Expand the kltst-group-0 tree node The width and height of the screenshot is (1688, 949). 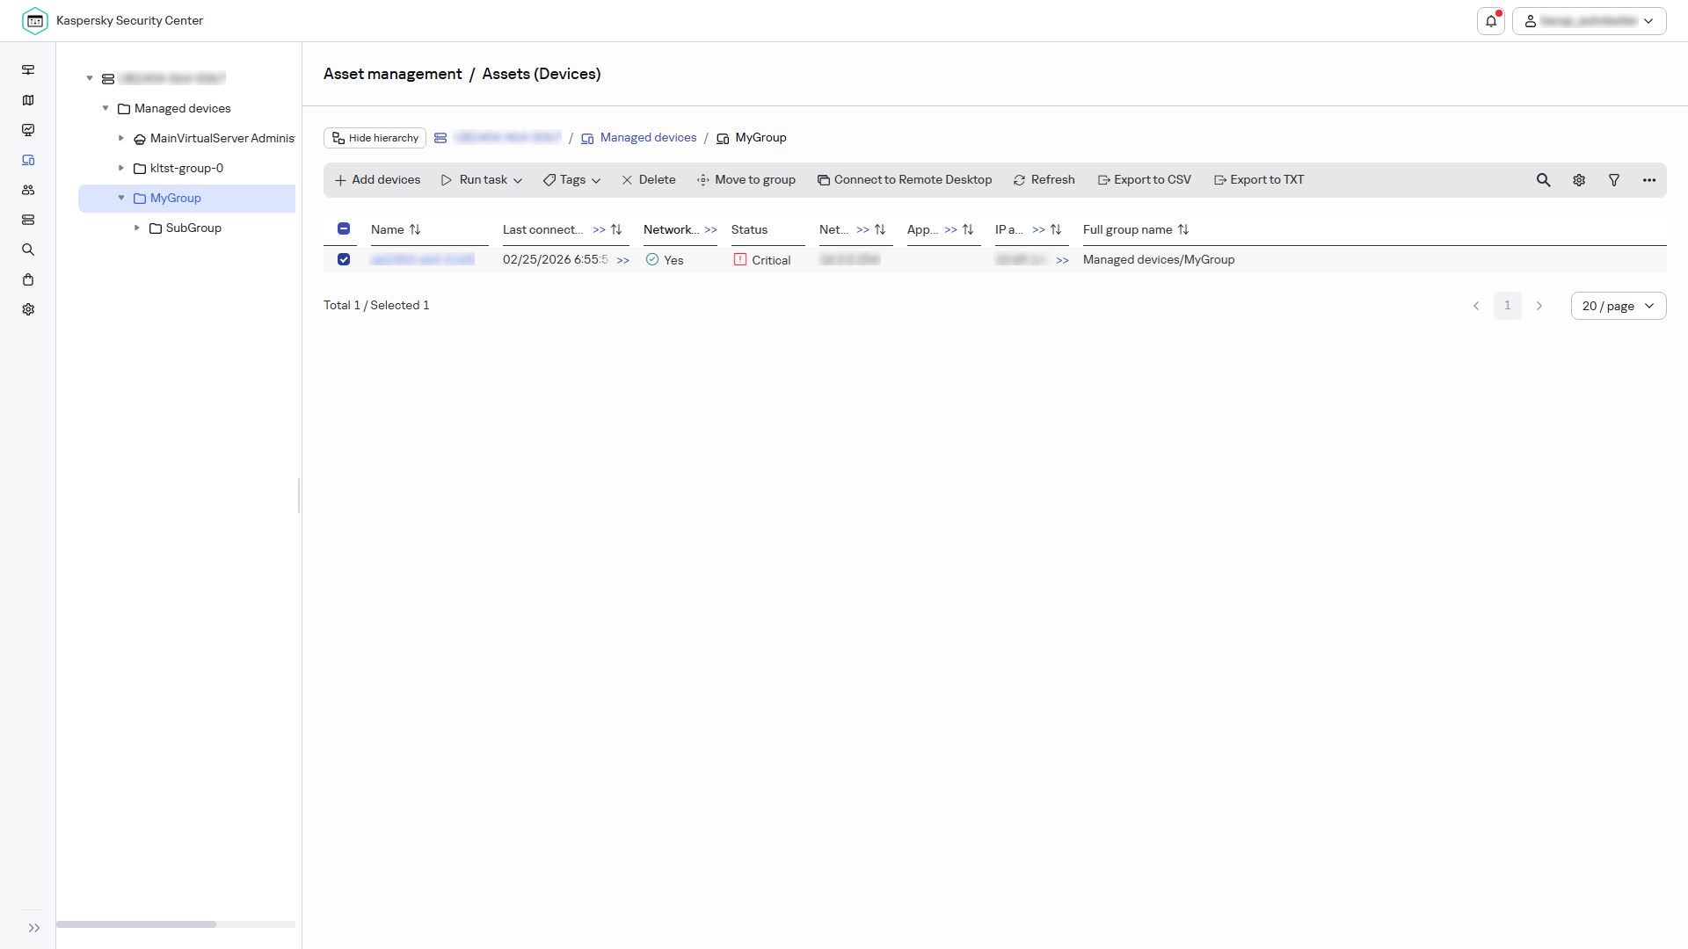click(121, 168)
